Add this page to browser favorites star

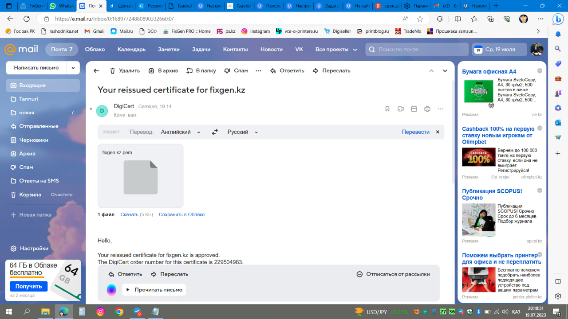click(420, 19)
